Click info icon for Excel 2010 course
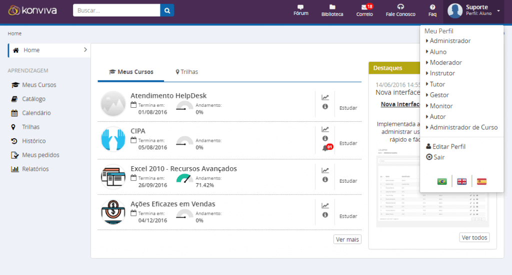The image size is (512, 275). point(325,179)
